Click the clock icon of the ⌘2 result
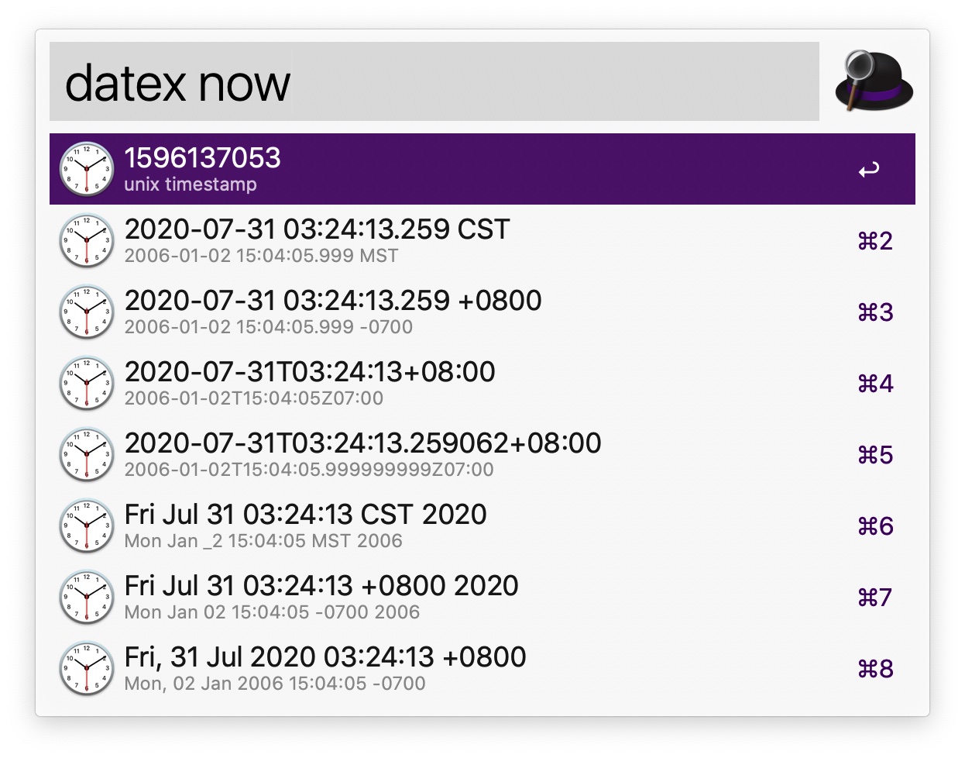The height and width of the screenshot is (758, 965). click(87, 240)
